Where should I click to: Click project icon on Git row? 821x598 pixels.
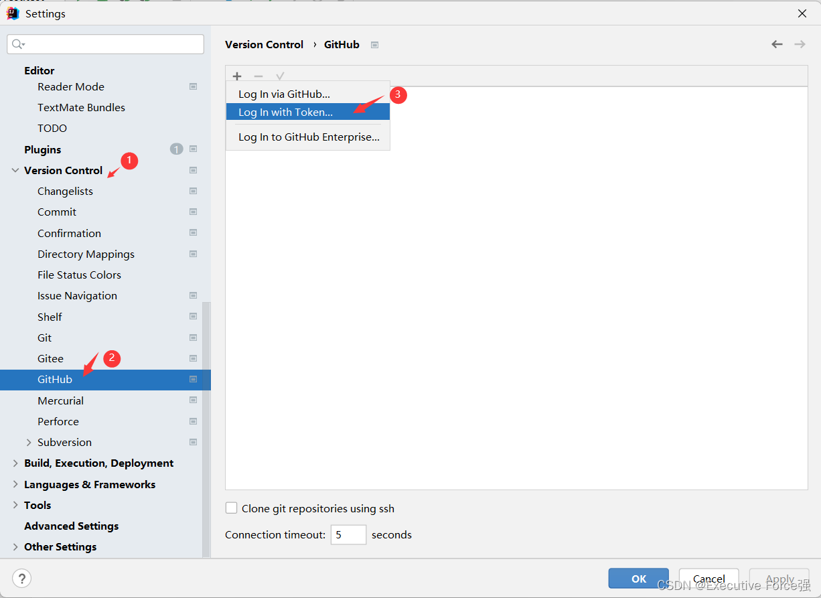[193, 338]
